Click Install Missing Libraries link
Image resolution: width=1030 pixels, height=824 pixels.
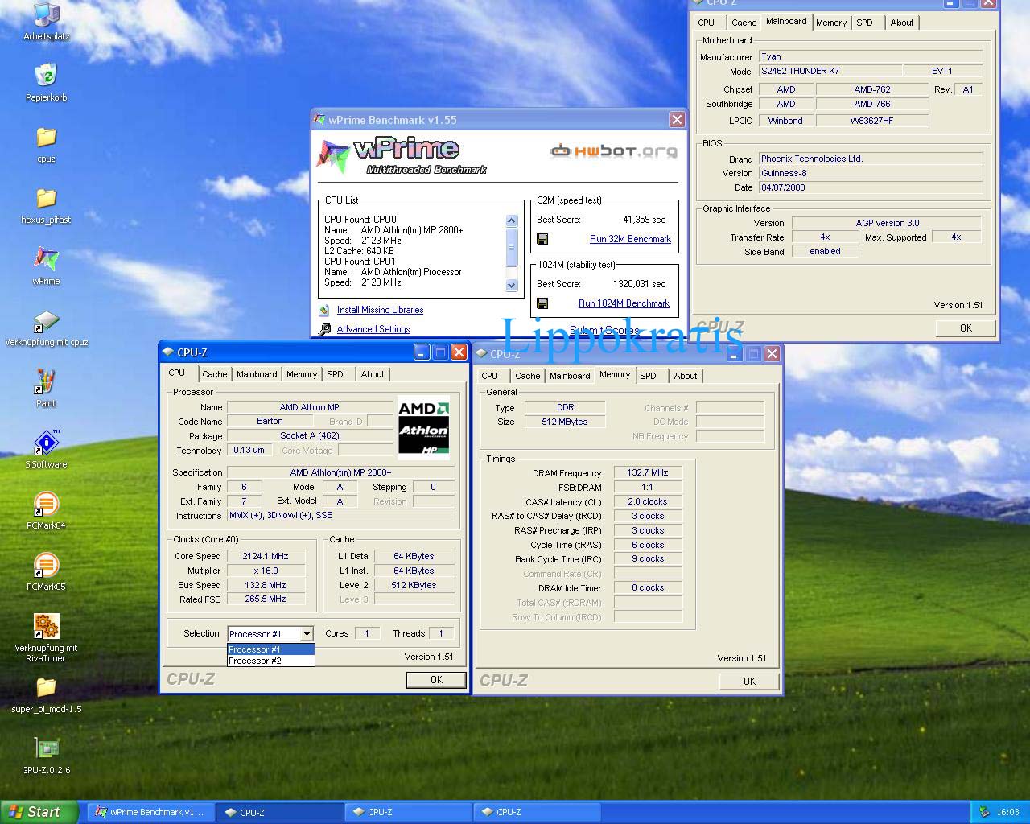click(x=380, y=310)
